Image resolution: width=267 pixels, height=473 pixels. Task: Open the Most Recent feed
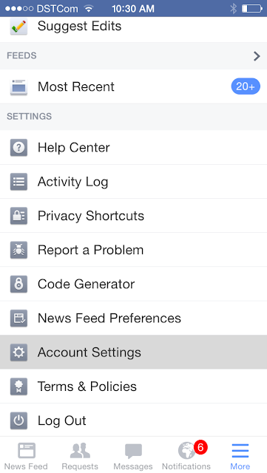coord(133,86)
